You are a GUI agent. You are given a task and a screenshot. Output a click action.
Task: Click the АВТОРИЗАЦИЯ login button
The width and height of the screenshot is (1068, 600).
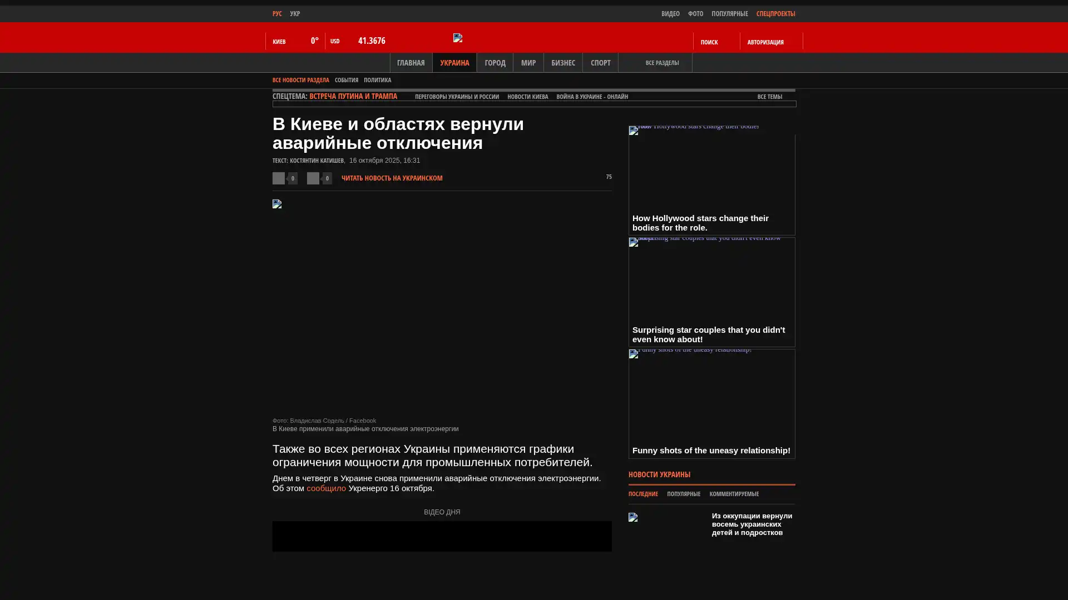765,42
